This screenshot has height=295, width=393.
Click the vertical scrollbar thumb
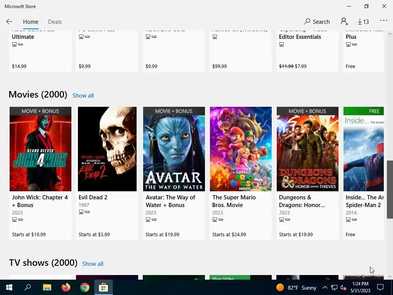[x=390, y=189]
